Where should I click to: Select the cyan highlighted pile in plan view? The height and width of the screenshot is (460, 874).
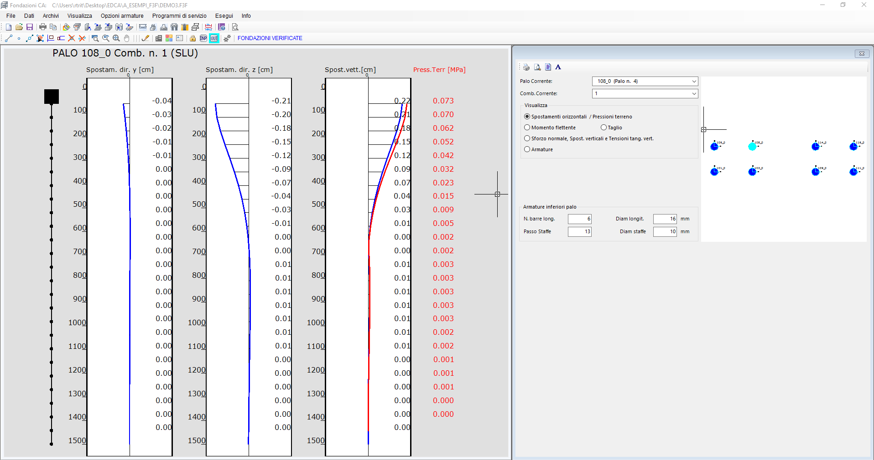pyautogui.click(x=752, y=146)
